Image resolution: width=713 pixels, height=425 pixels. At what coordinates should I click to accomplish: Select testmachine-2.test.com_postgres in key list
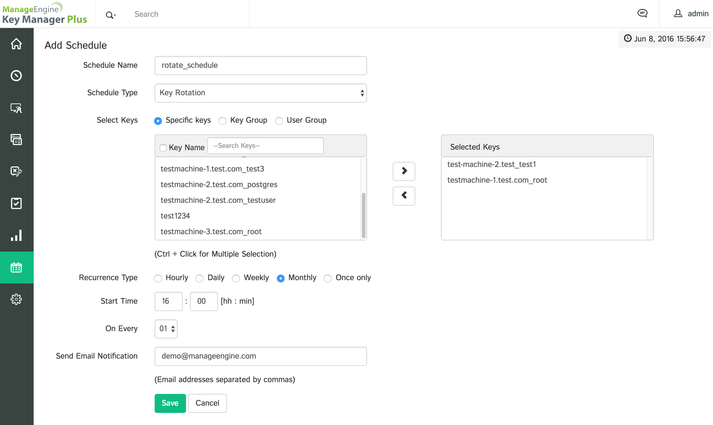click(219, 184)
